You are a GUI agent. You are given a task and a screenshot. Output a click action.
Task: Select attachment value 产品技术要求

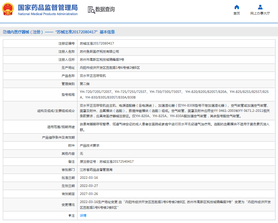(89, 146)
